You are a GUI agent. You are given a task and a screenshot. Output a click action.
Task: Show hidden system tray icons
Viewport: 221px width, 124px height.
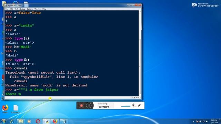[x=193, y=122]
